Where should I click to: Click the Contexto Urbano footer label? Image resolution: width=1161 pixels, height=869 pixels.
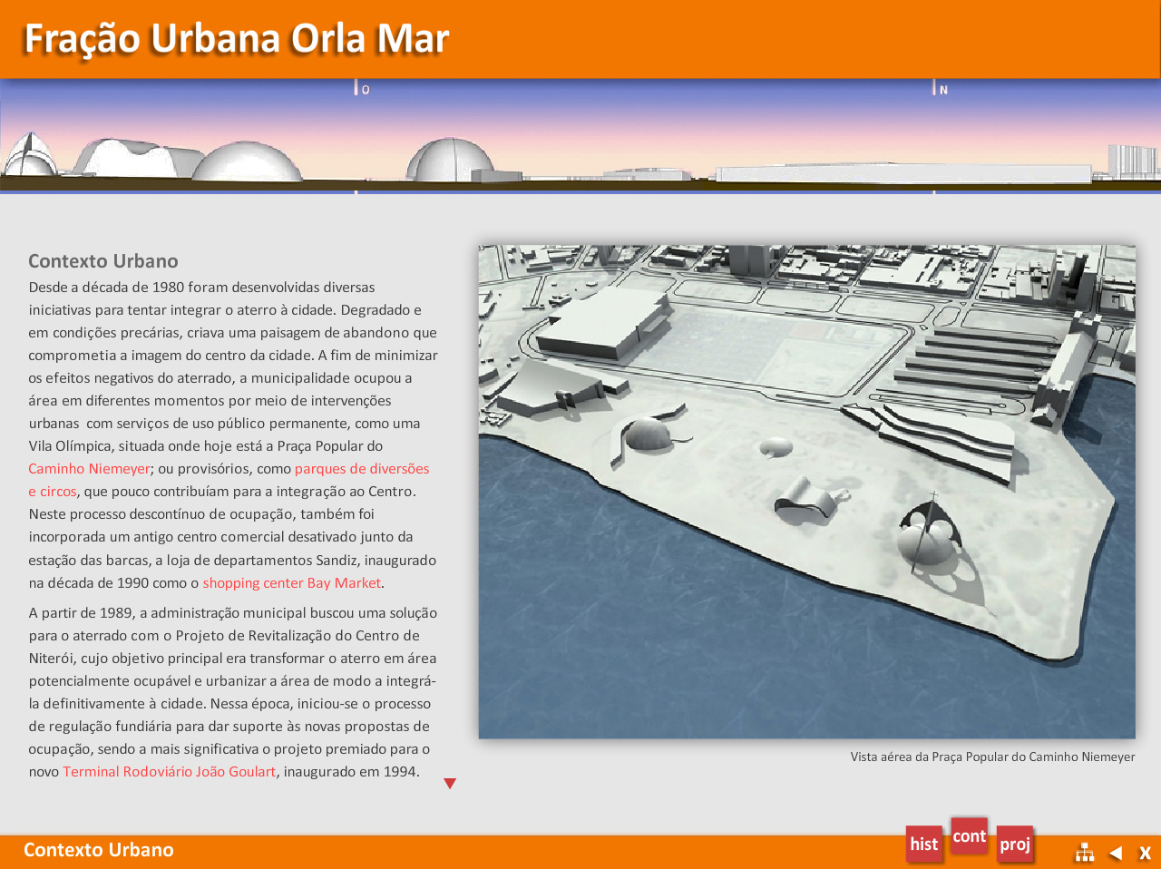[x=98, y=850]
